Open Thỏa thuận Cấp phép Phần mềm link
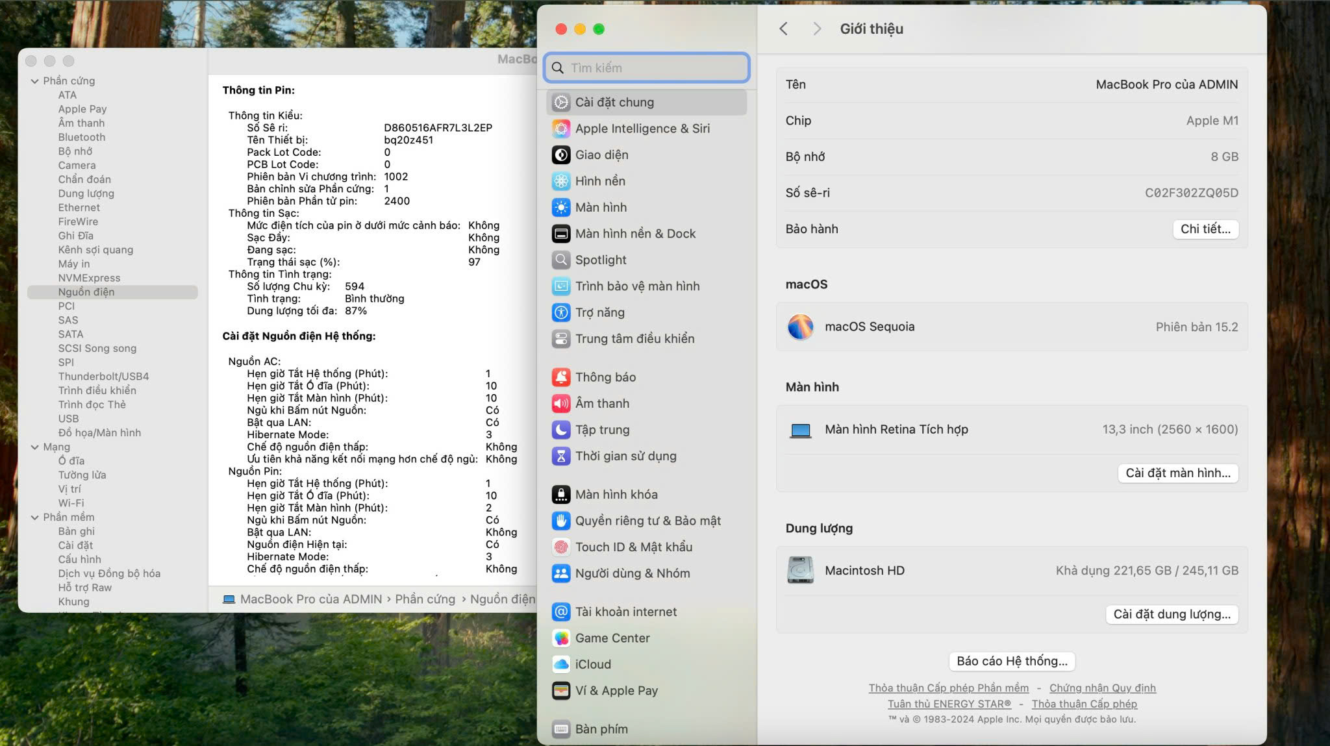 [948, 688]
